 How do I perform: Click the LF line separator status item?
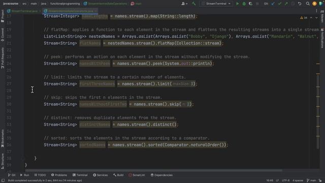(277, 180)
